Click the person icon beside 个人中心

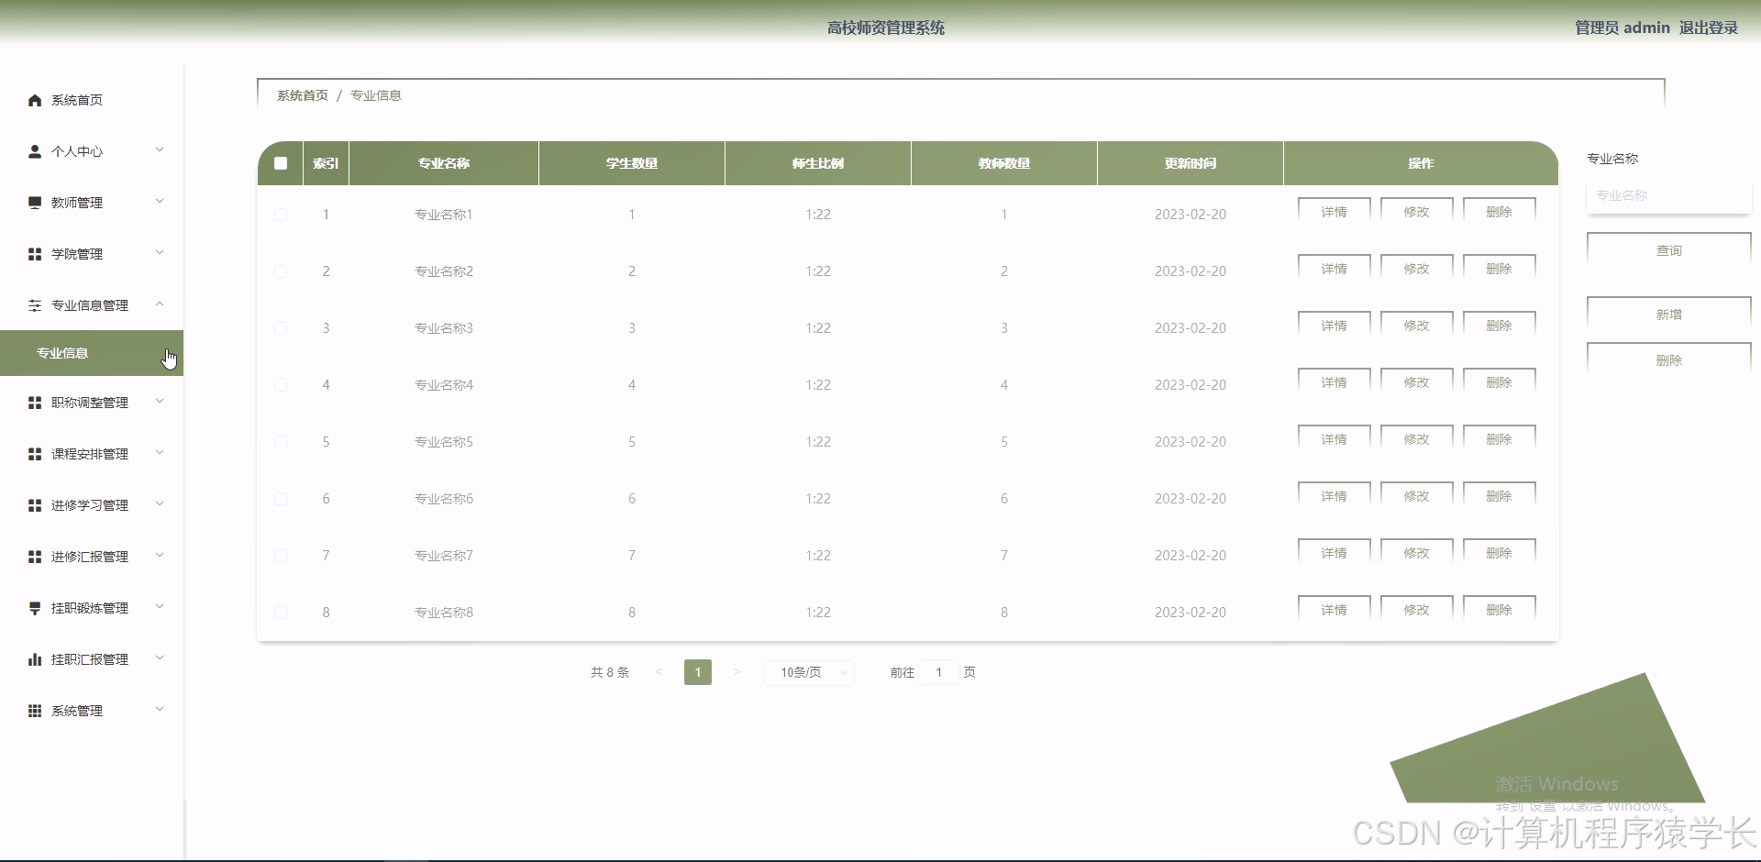click(35, 151)
